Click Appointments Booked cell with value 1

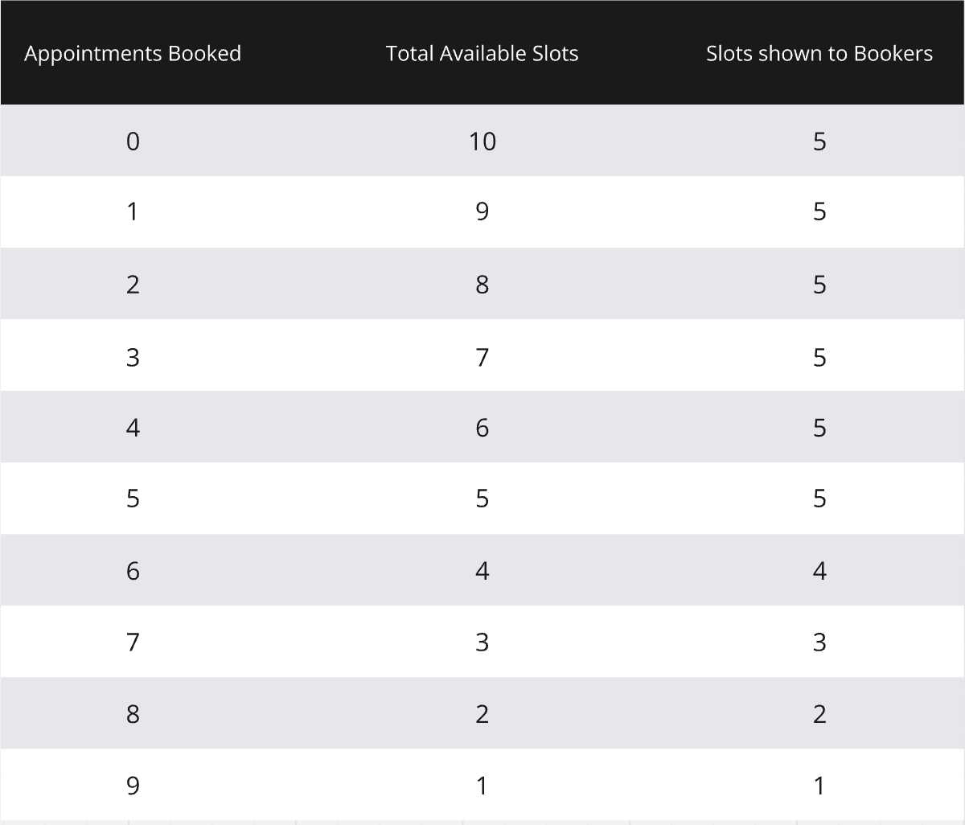(x=133, y=212)
